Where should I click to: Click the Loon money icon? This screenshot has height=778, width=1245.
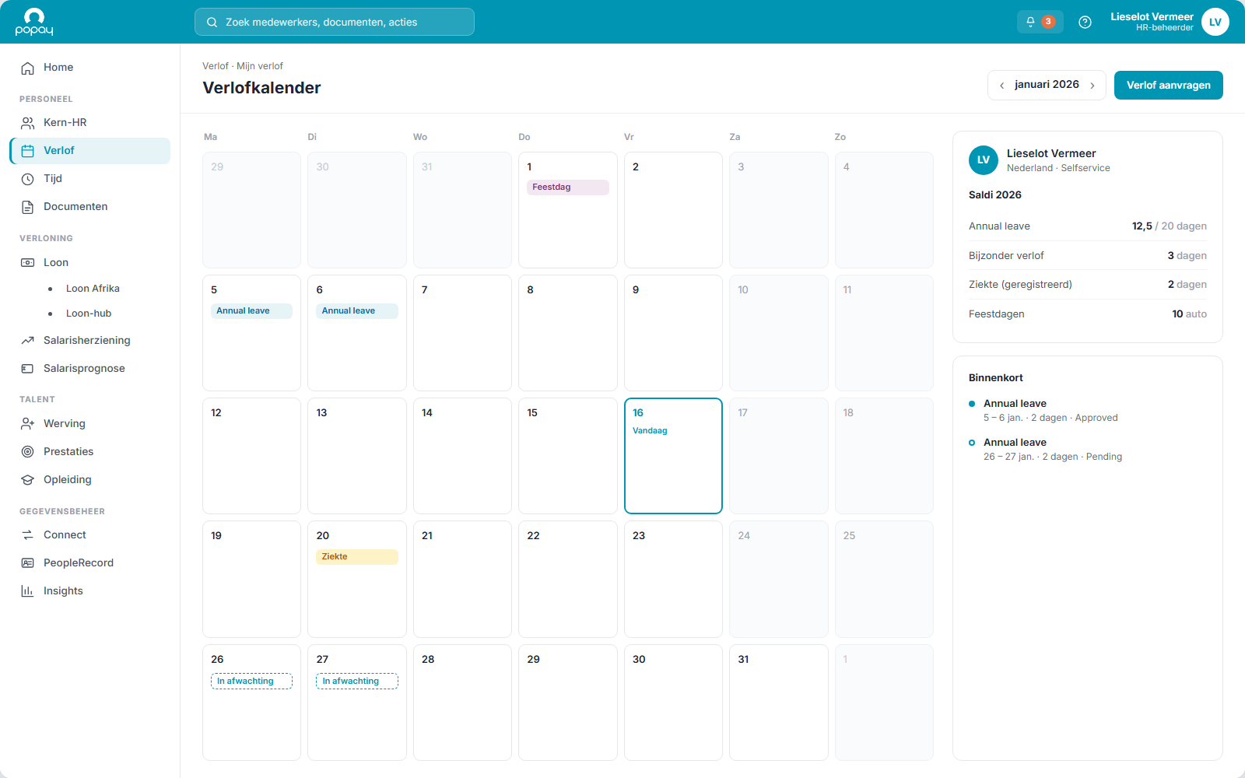pyautogui.click(x=28, y=263)
